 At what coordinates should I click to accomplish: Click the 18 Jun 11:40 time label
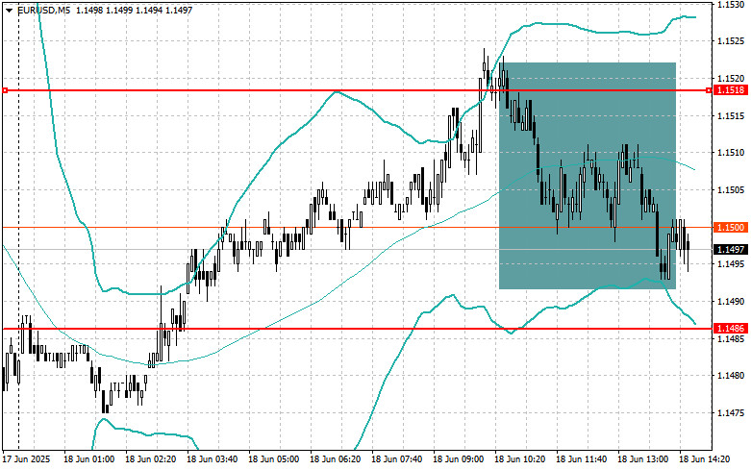(581, 459)
